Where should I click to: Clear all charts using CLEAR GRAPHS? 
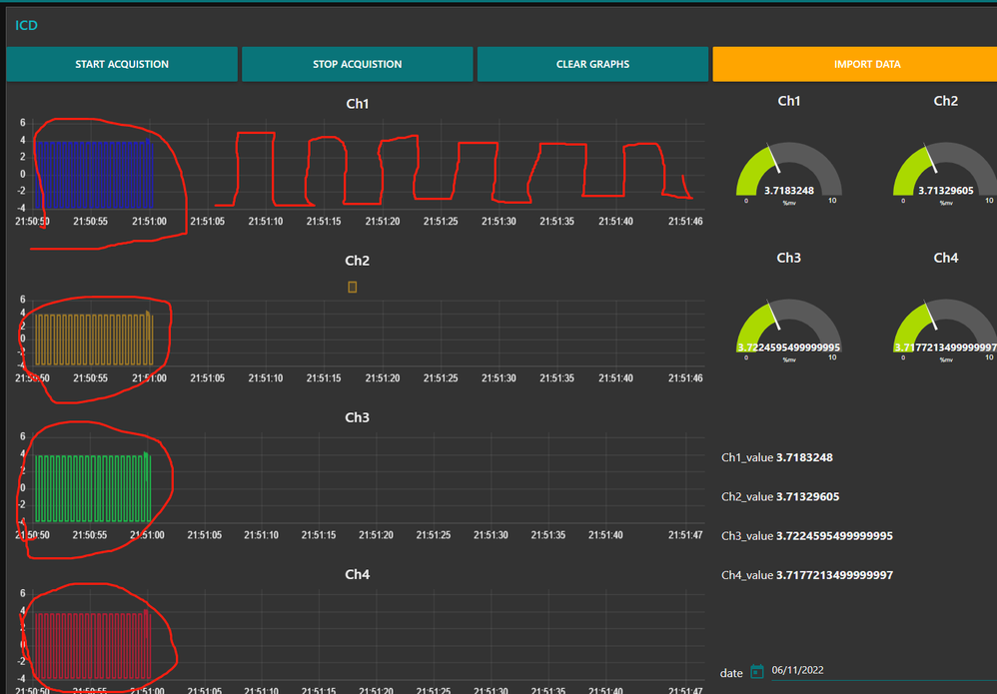point(592,64)
